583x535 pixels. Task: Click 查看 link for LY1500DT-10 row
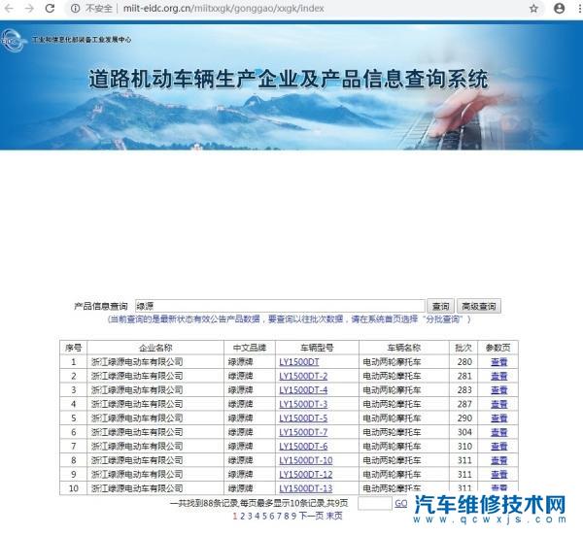pos(499,460)
